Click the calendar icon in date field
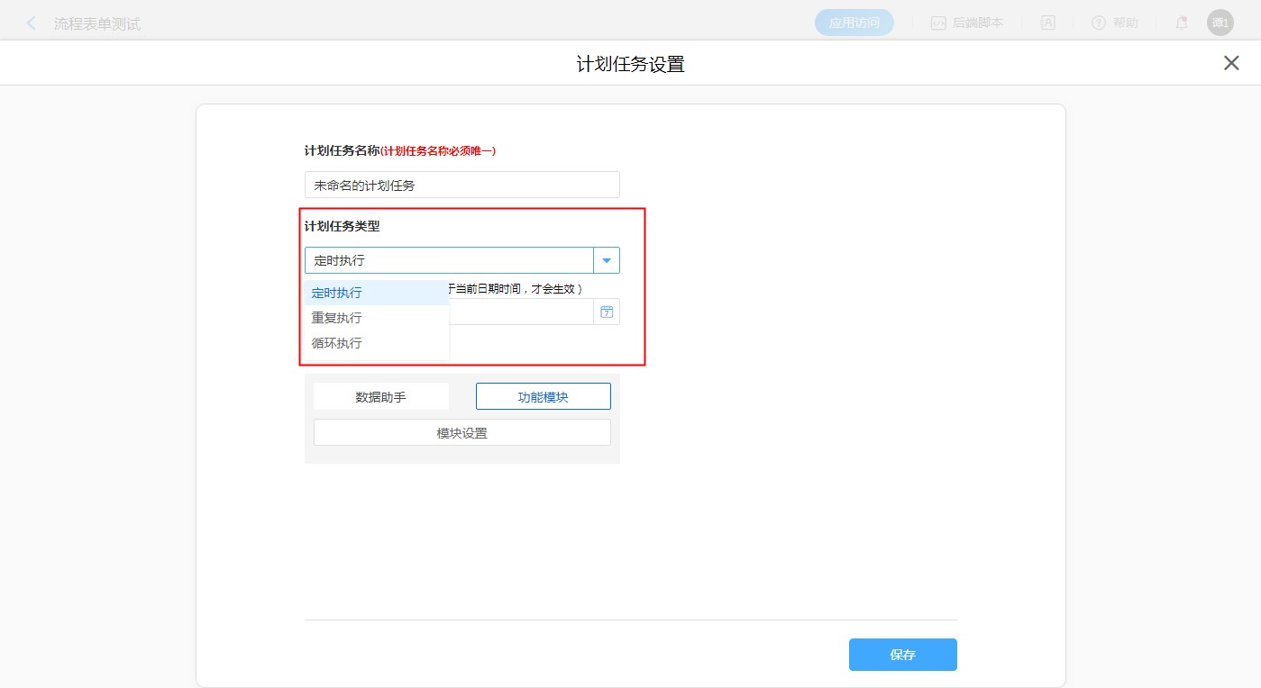This screenshot has height=688, width=1261. (x=607, y=312)
